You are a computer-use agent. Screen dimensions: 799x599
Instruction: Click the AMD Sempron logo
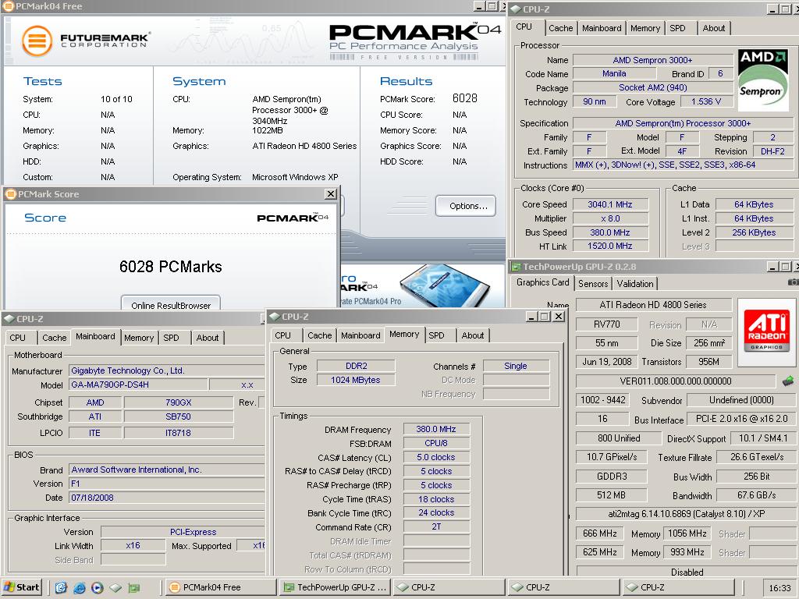pos(762,80)
